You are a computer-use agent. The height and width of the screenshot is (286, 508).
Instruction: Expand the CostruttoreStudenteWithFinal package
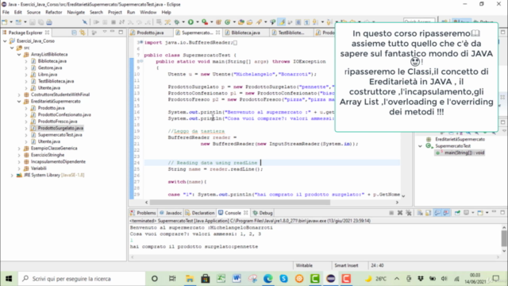19,95
